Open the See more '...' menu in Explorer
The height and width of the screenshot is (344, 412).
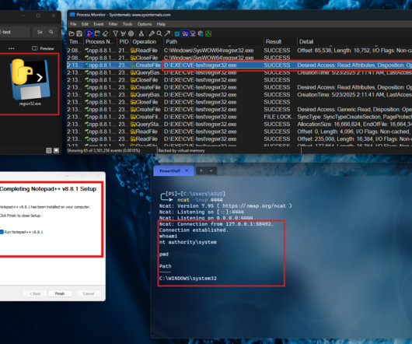click(x=12, y=48)
